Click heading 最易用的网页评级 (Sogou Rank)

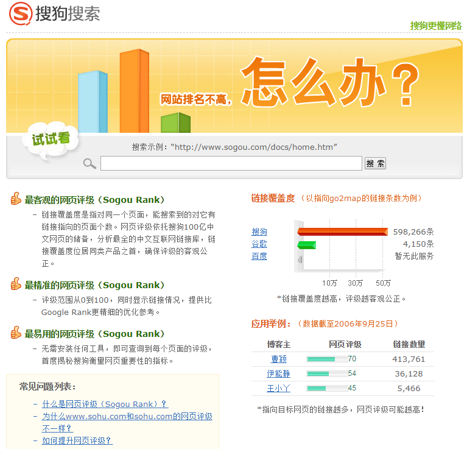coord(95,334)
